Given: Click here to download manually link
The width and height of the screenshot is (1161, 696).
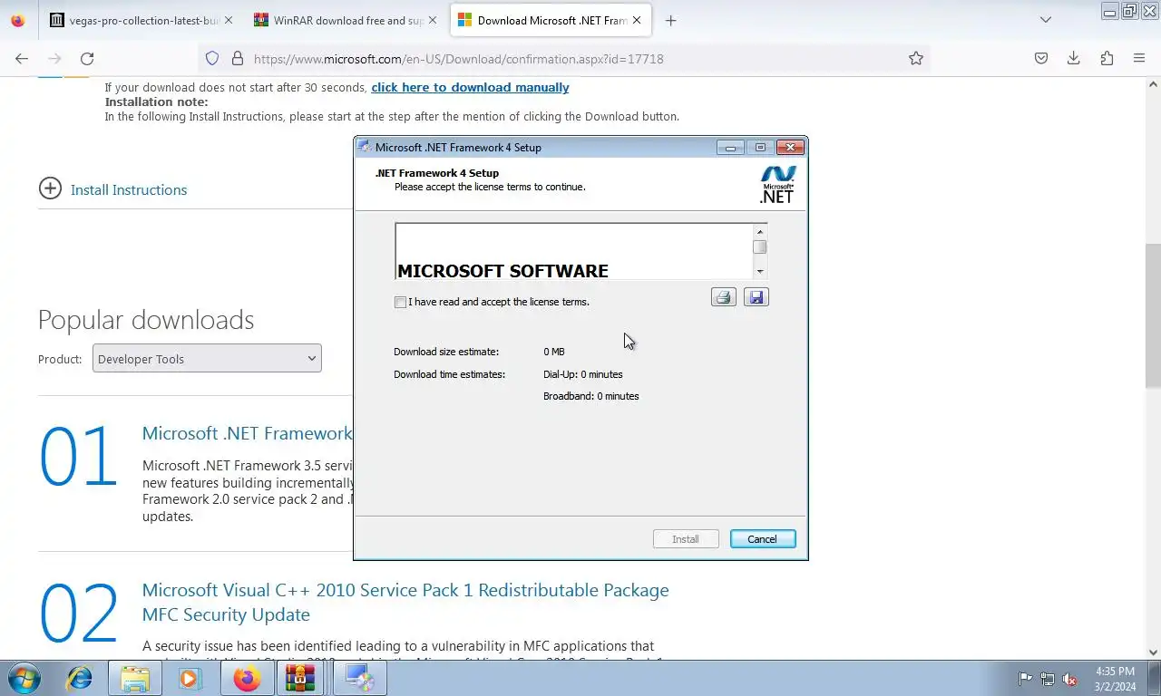Looking at the screenshot, I should (x=470, y=87).
